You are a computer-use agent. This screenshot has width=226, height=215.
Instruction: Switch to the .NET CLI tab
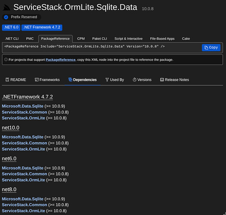[x=12, y=39]
